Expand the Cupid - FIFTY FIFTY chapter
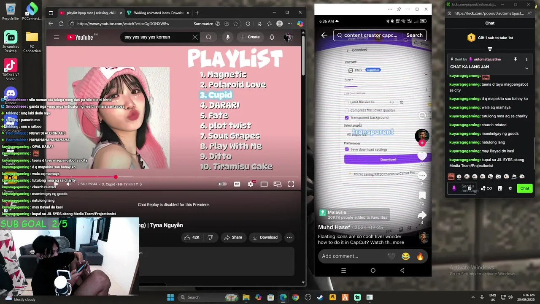The width and height of the screenshot is (540, 304). click(121, 184)
